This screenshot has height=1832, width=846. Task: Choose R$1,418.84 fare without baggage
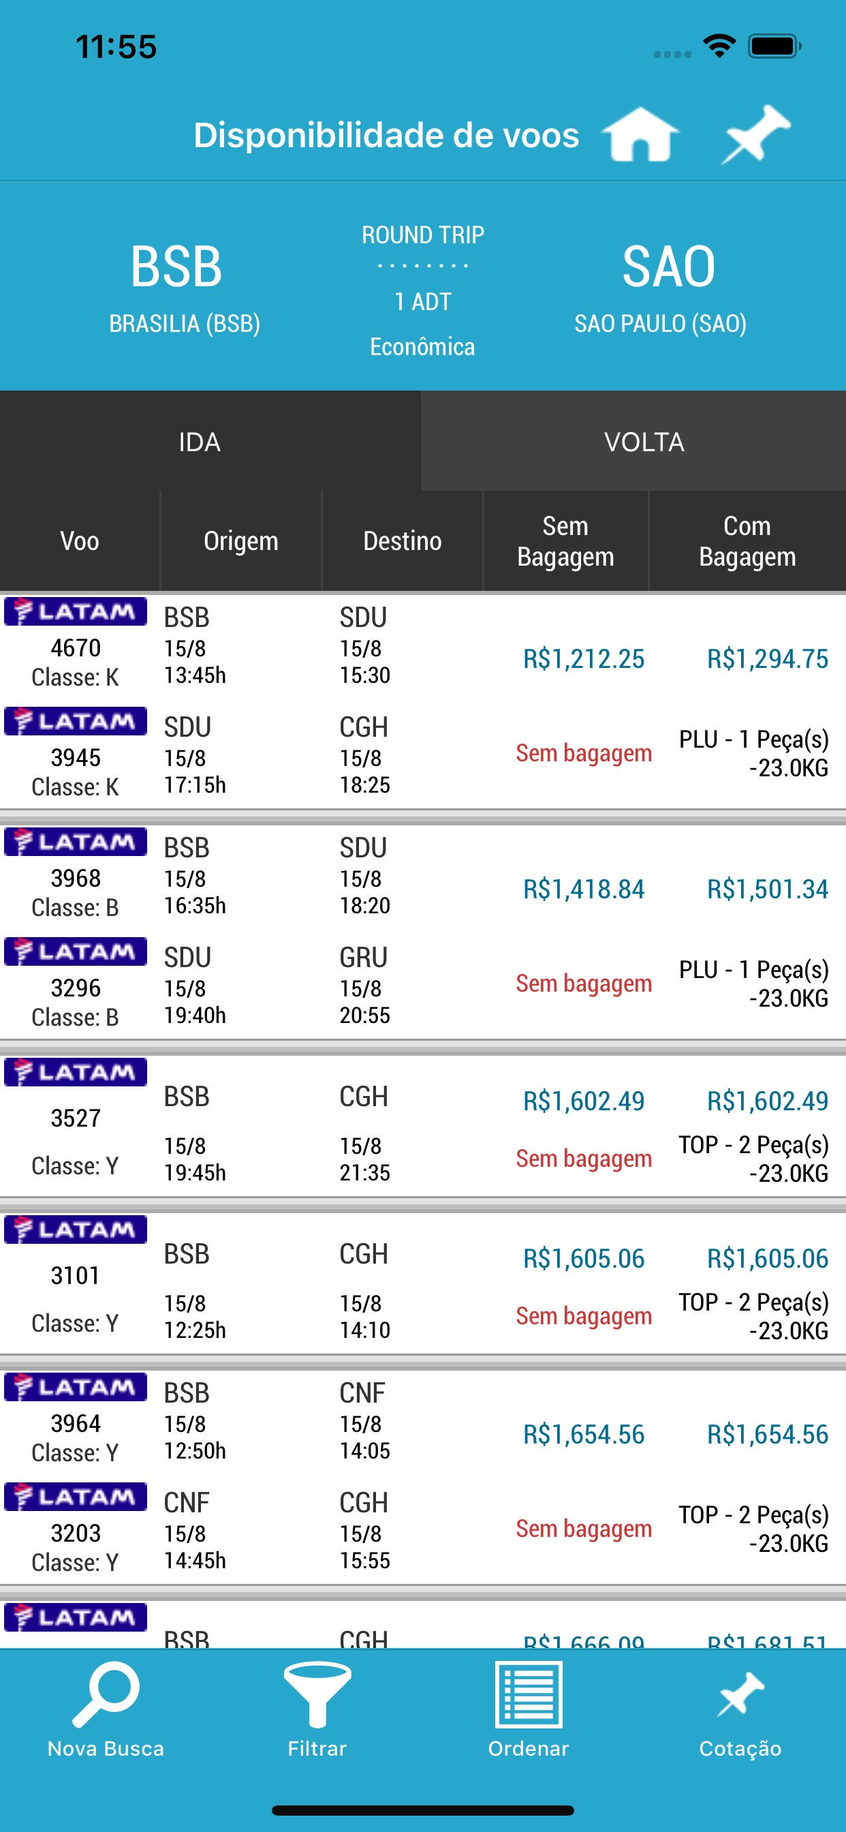click(x=584, y=889)
